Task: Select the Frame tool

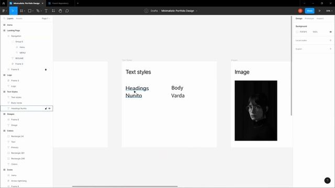Action: pyautogui.click(x=21, y=10)
